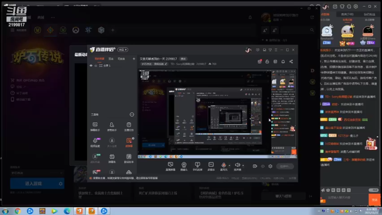
Task: Open the message icon in 直播伴侣 title bar
Action: [257, 50]
